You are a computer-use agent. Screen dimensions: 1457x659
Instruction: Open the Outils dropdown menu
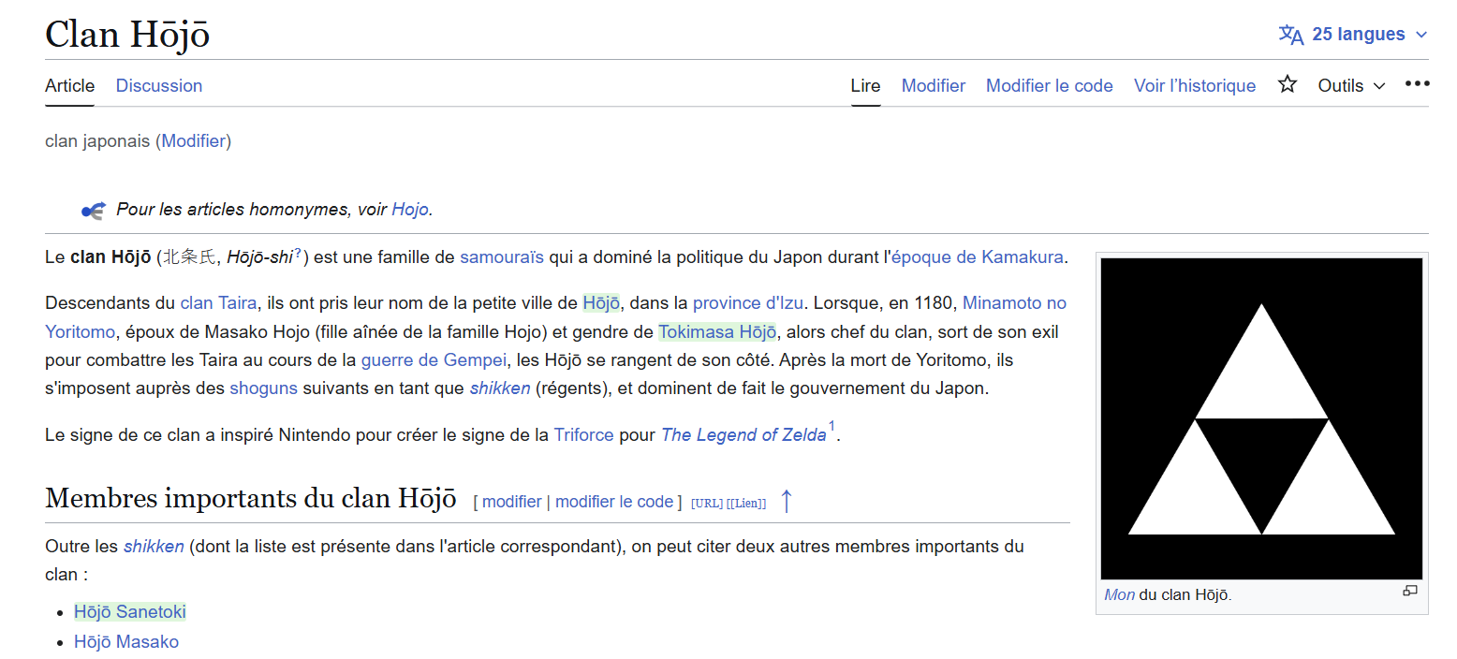1350,85
